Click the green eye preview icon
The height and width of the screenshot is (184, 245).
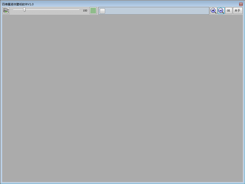pos(6,11)
